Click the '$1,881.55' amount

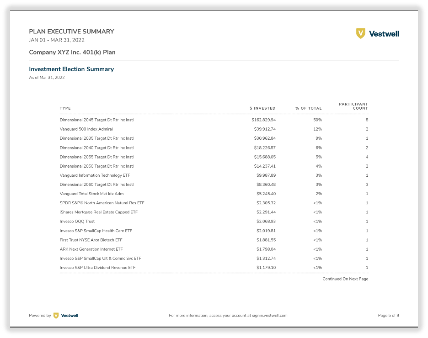[266, 240]
